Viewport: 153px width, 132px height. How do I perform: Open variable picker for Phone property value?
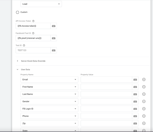tap(135, 116)
